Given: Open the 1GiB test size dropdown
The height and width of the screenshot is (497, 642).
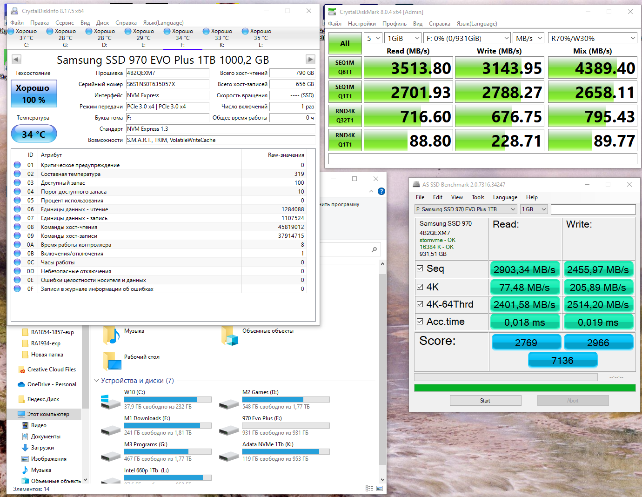Looking at the screenshot, I should tap(403, 38).
